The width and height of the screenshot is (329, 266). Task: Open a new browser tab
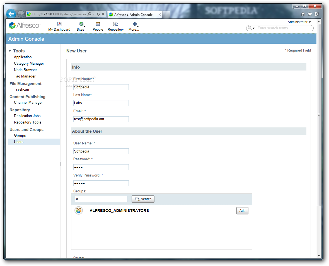(166, 14)
